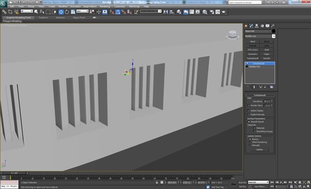Click the 3ds Max application logo button
This screenshot has height=189, width=311.
[x=3, y=3]
